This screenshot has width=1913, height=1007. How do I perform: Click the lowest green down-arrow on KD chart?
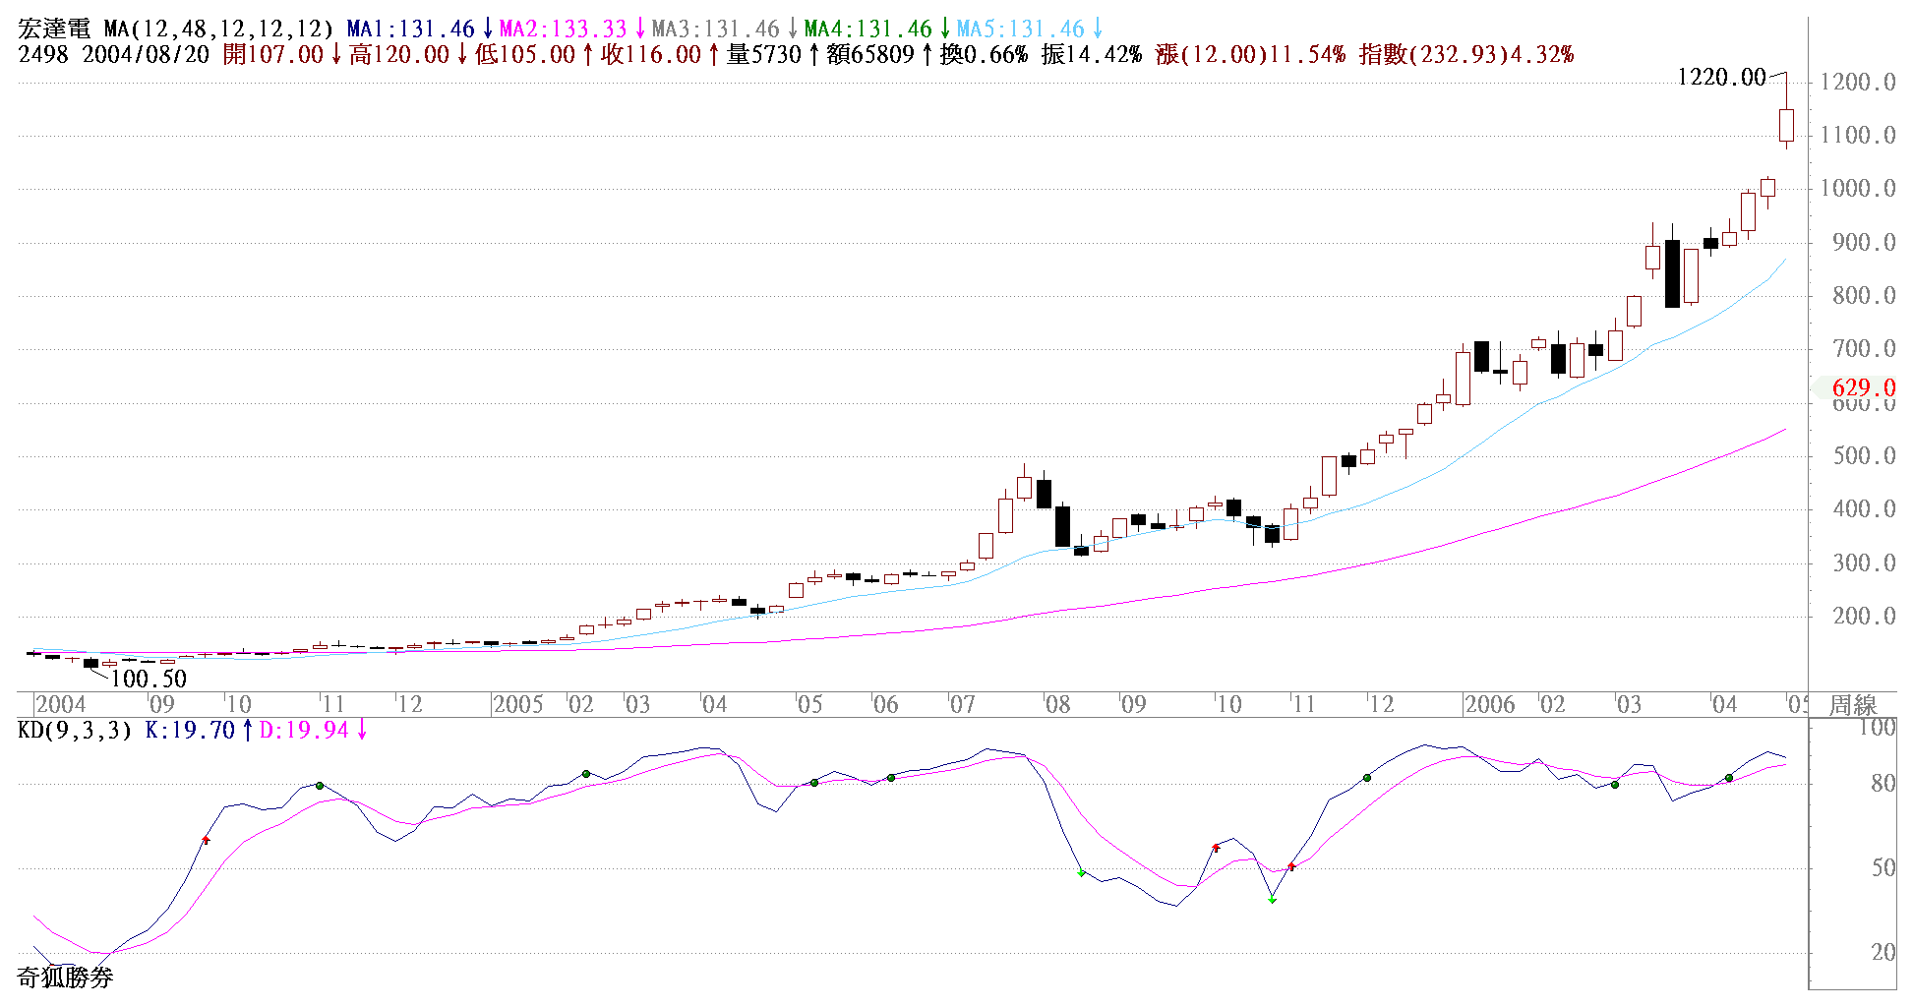coord(1272,900)
